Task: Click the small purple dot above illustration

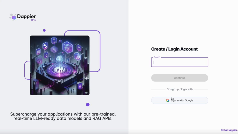Action: [x=44, y=30]
